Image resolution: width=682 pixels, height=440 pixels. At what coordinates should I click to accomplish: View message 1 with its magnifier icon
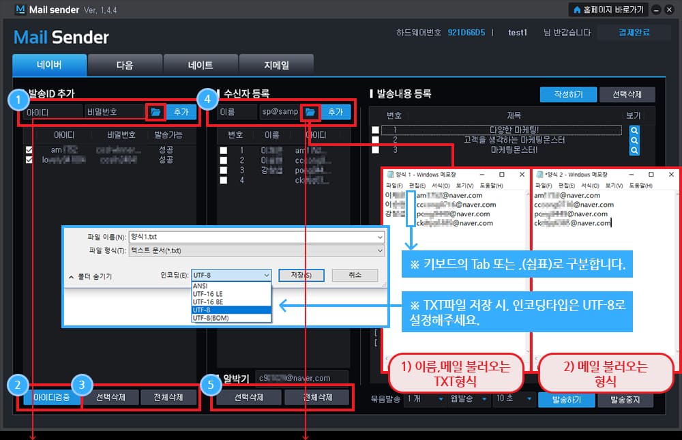[x=634, y=130]
